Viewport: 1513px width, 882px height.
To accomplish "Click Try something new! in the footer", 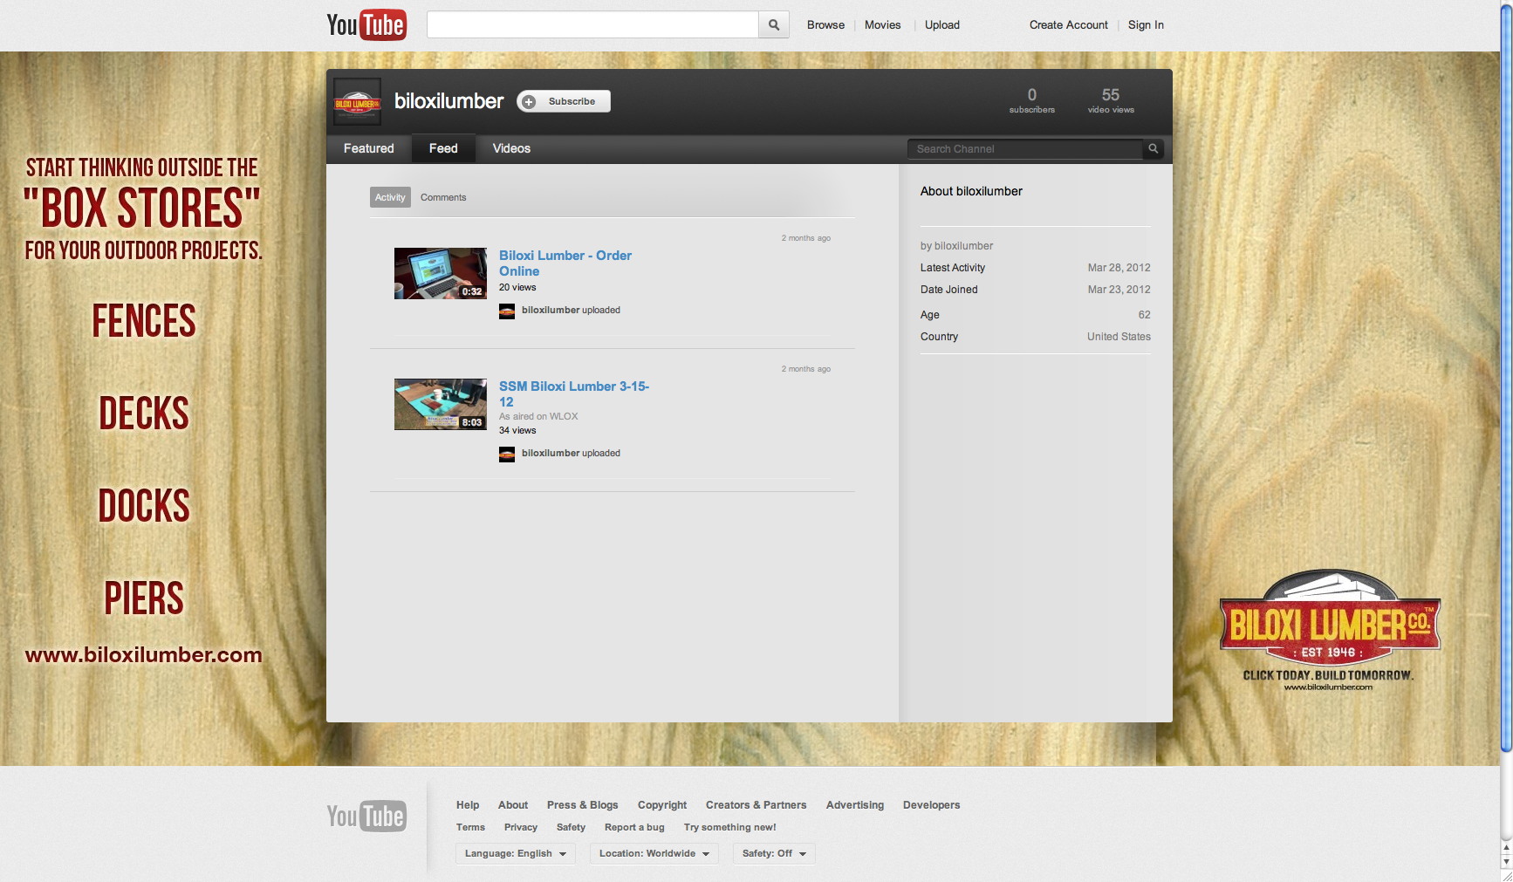I will 730,828.
